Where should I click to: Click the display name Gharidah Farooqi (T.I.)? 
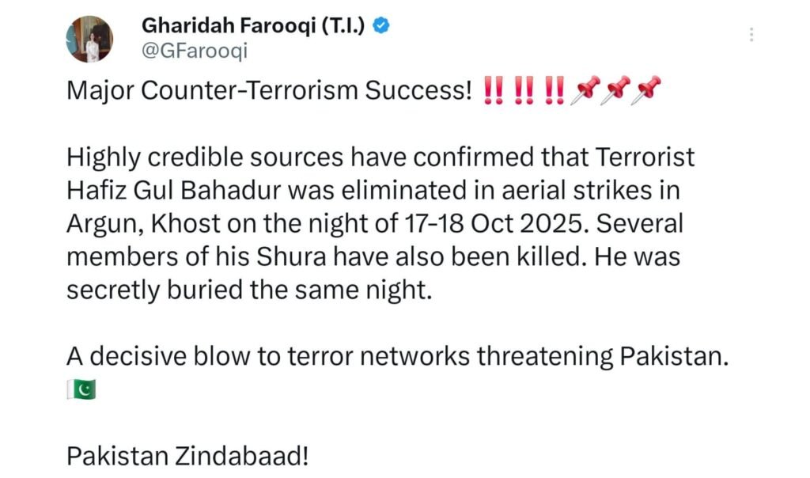[x=255, y=25]
